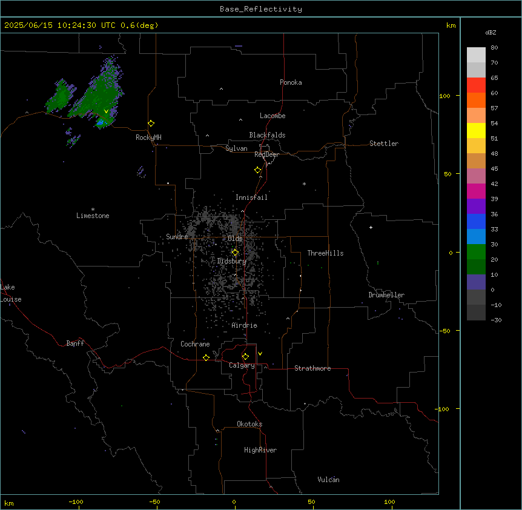Viewport: 522px width, 510px height.
Task: Click the Banff label
Action: (x=75, y=343)
